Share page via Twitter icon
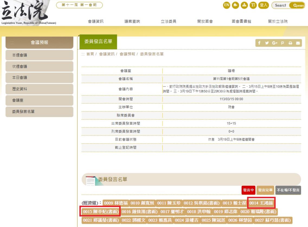Image resolution: width=308 pixels, height=227 pixels. tap(267, 43)
